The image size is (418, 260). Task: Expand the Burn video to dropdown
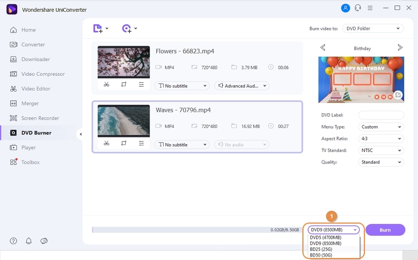pyautogui.click(x=373, y=29)
